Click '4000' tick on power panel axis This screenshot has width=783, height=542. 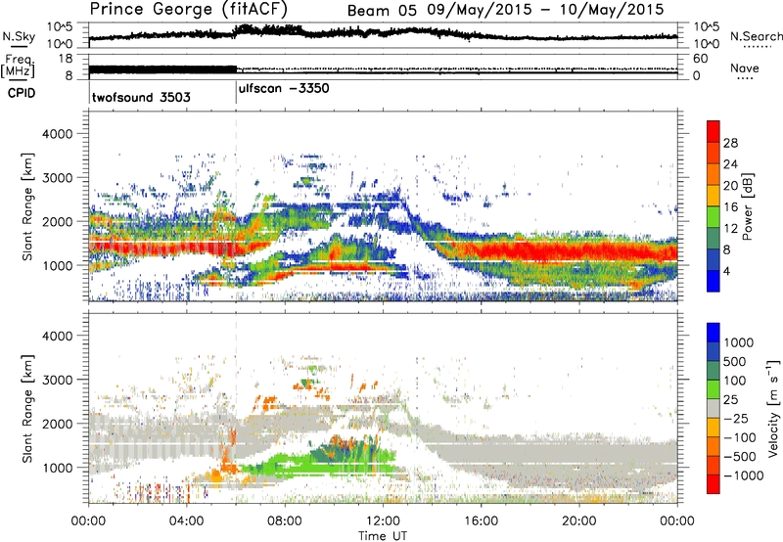(x=57, y=134)
